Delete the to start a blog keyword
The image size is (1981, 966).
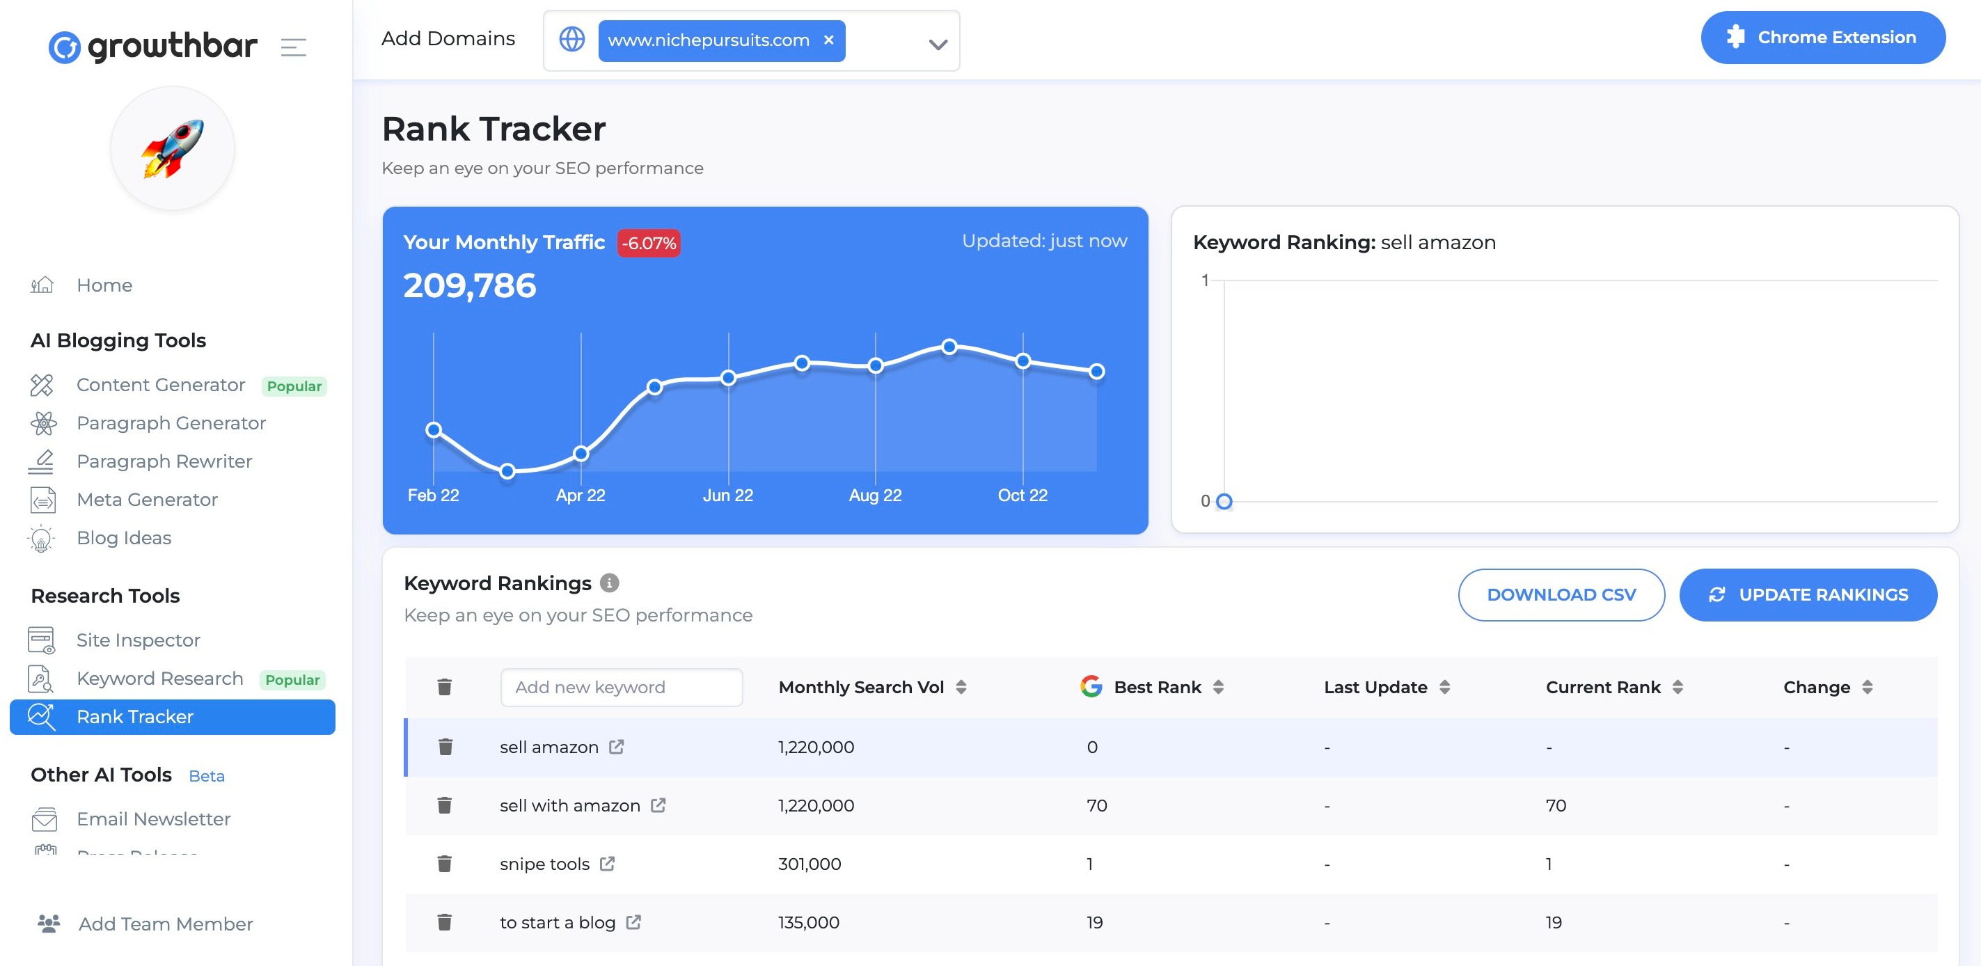tap(445, 922)
